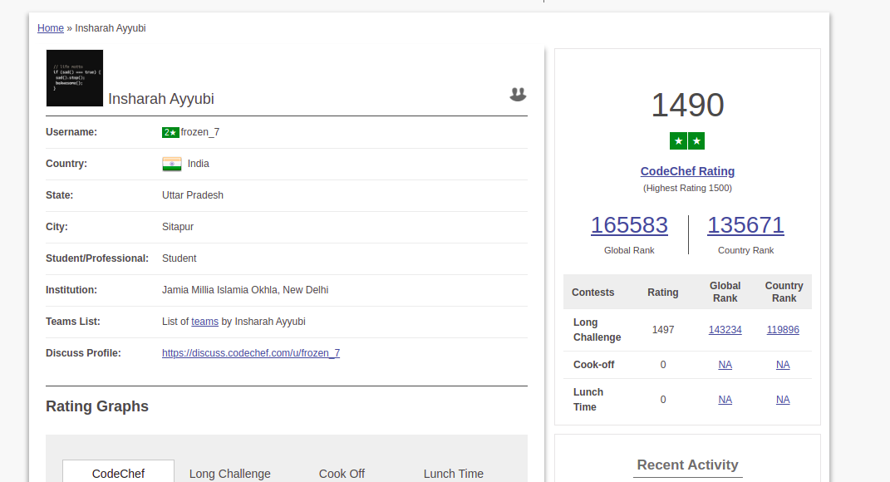Click the city value Sitapur

(x=178, y=227)
